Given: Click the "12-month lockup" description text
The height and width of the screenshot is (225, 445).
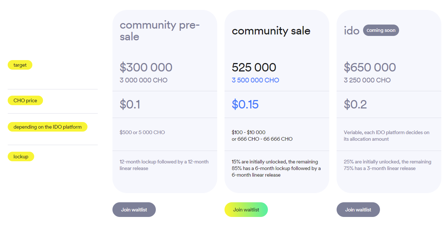Looking at the screenshot, I should pyautogui.click(x=164, y=165).
